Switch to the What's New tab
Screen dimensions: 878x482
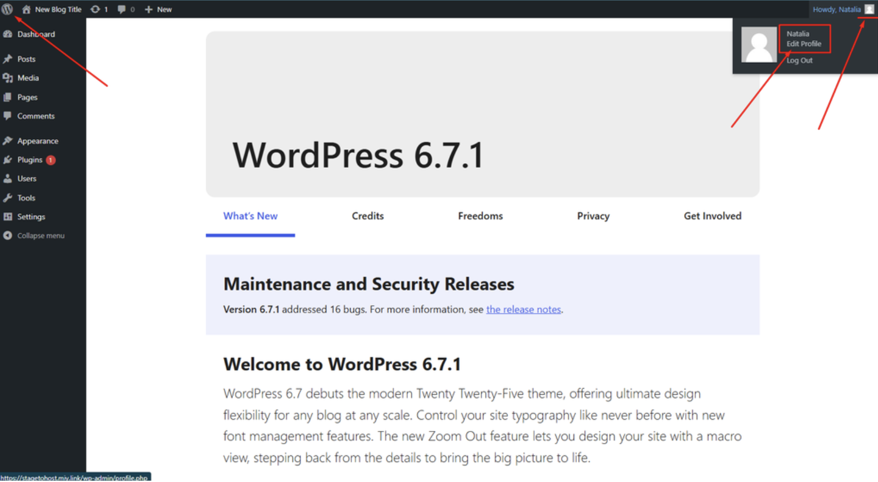pyautogui.click(x=250, y=216)
